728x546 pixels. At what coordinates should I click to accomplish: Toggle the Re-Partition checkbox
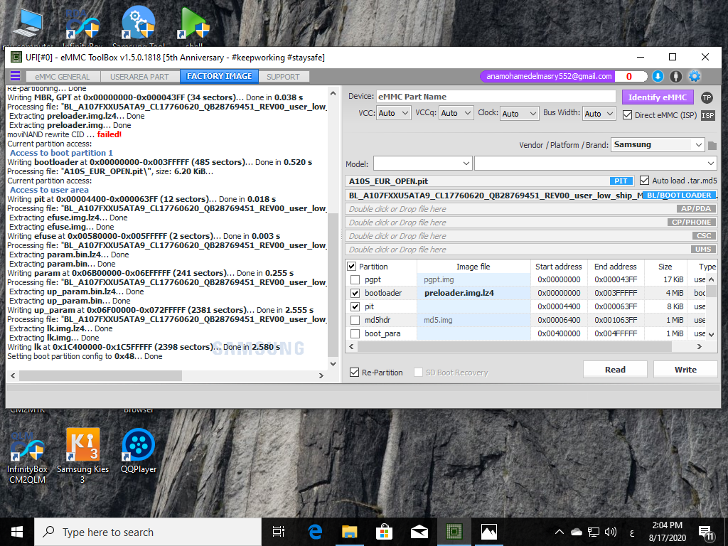pos(354,373)
